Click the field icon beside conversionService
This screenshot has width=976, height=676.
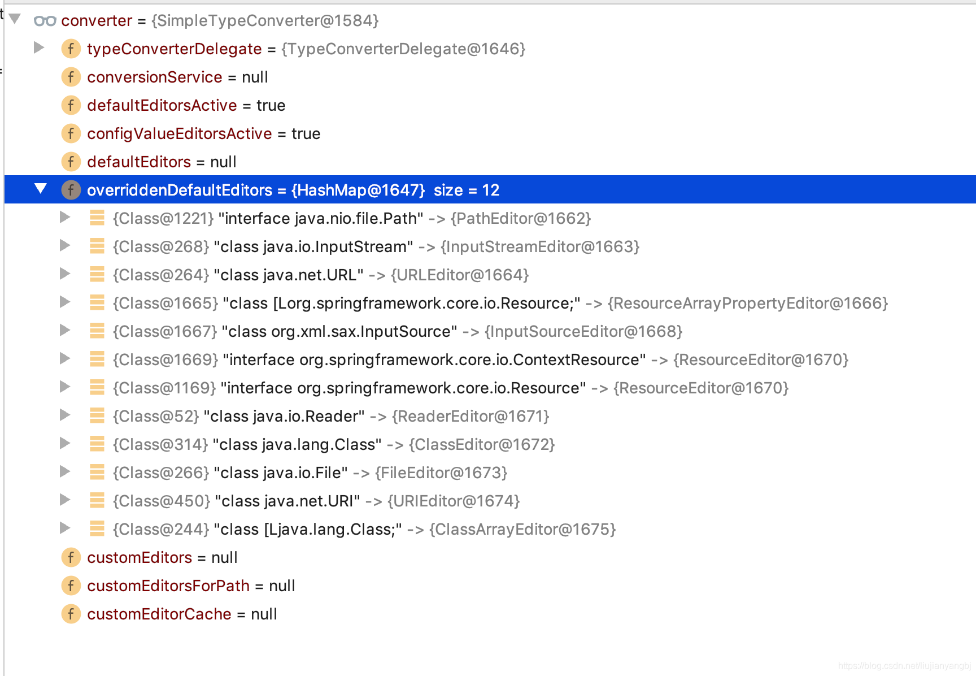point(71,77)
